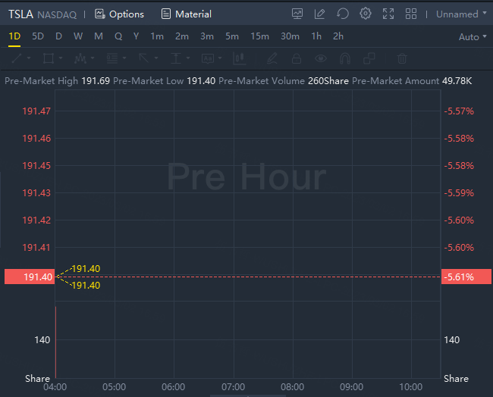Screen dimensions: 493x397
Task: Open the multi-chart grid layout icon
Action: [x=411, y=14]
